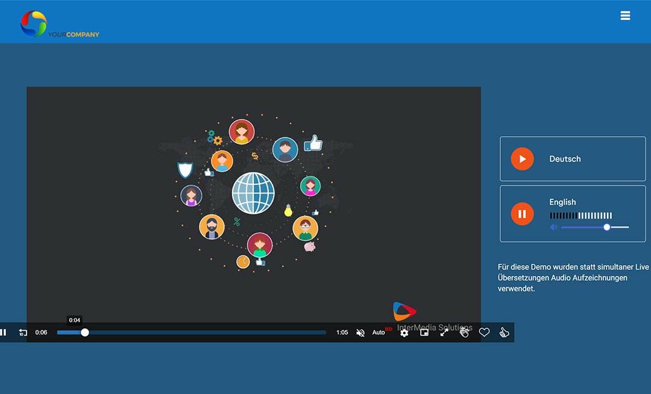This screenshot has width=651, height=394.
Task: Enter fullscreen video mode
Action: 444,333
